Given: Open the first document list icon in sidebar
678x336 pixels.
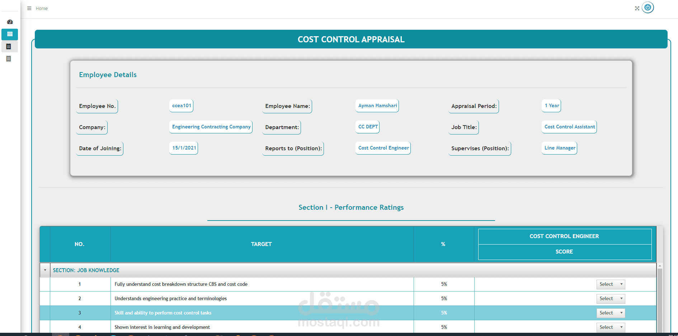Looking at the screenshot, I should tap(9, 46).
